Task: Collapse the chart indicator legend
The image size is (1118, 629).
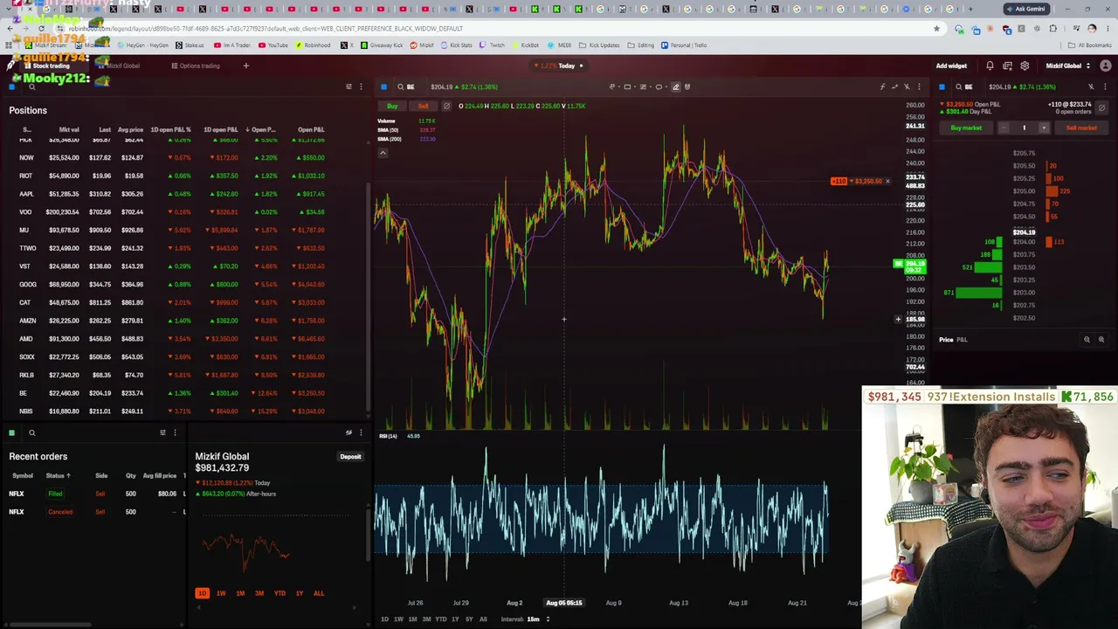Action: click(383, 153)
